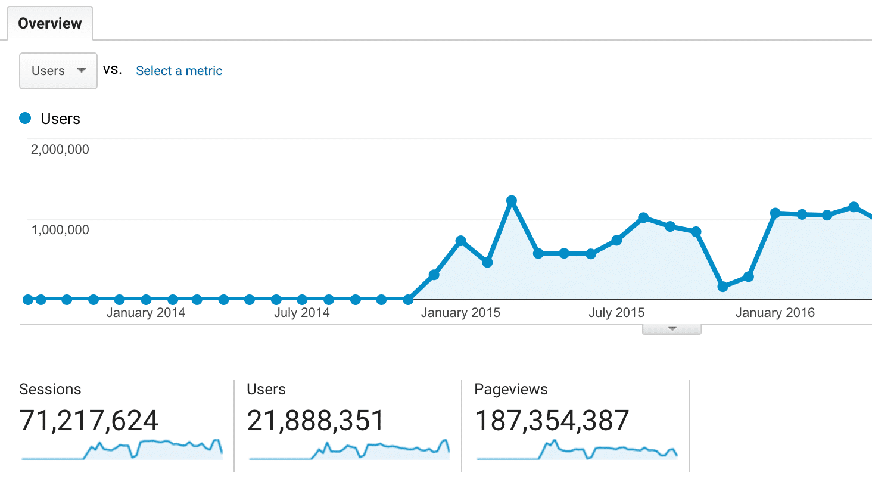This screenshot has width=872, height=485.
Task: Toggle the Users series visibility via its legend
Action: click(x=49, y=118)
